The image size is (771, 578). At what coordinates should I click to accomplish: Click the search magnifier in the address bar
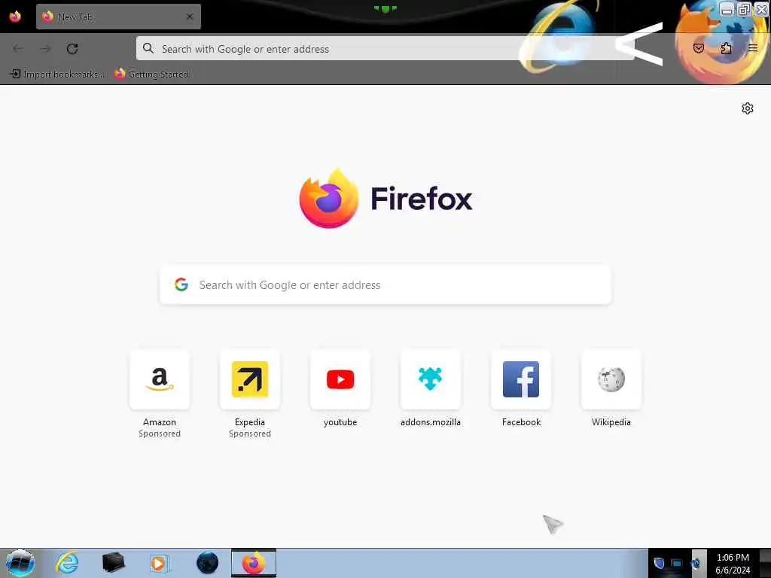pyautogui.click(x=148, y=48)
